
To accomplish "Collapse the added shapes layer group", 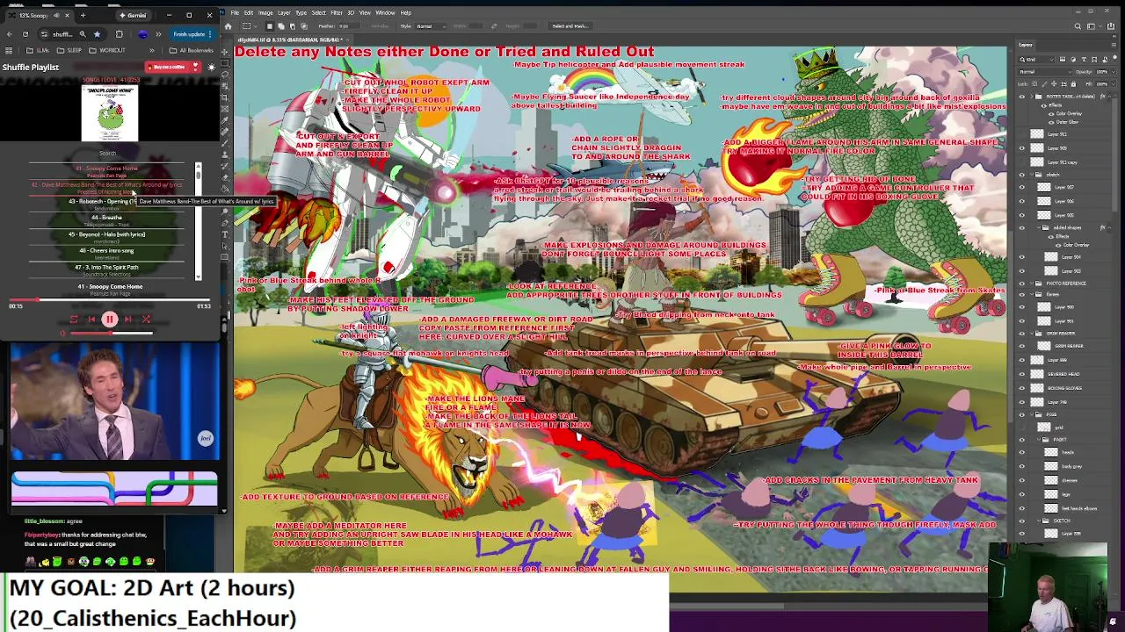I will (1038, 227).
